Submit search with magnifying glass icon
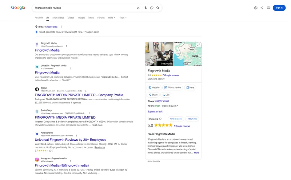Image resolution: width=291 pixels, height=180 pixels. coord(158,8)
